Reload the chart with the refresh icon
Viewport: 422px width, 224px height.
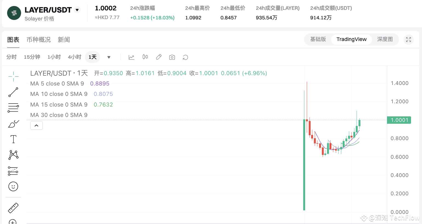[x=185, y=57]
